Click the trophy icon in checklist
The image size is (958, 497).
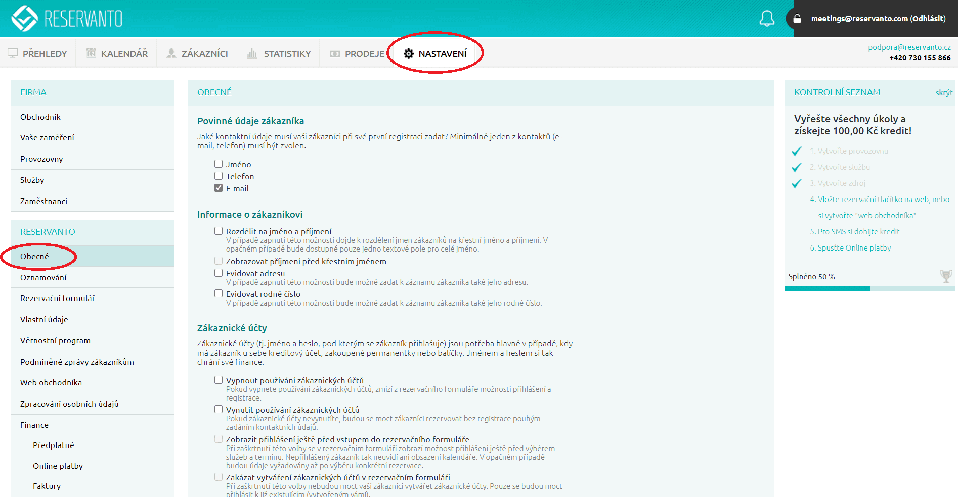click(x=945, y=276)
